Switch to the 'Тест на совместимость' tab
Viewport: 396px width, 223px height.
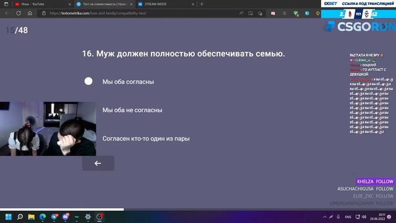pyautogui.click(x=105, y=4)
